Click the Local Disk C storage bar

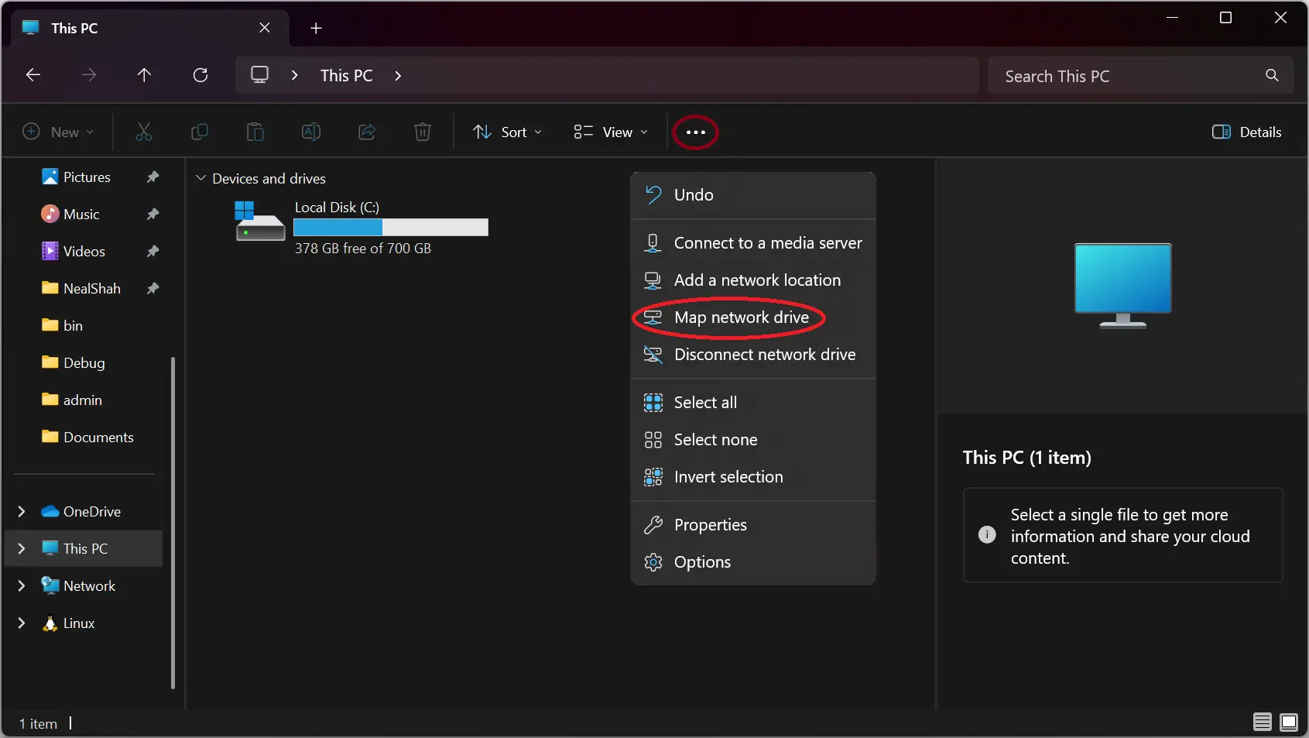click(390, 228)
